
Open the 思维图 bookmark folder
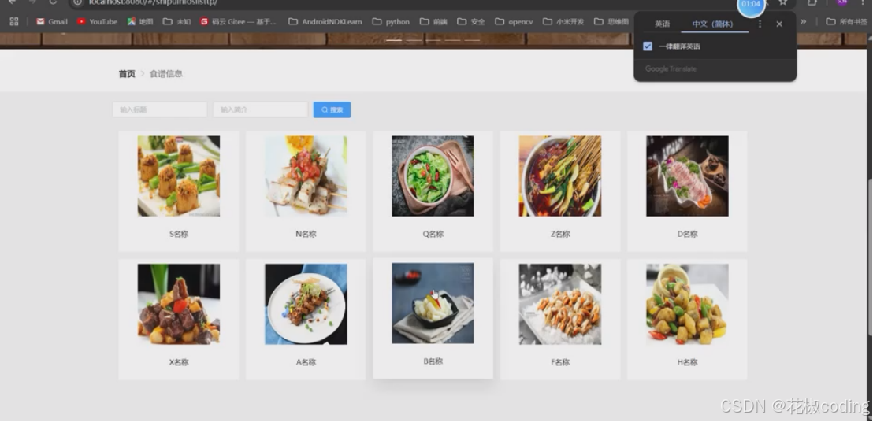[611, 22]
